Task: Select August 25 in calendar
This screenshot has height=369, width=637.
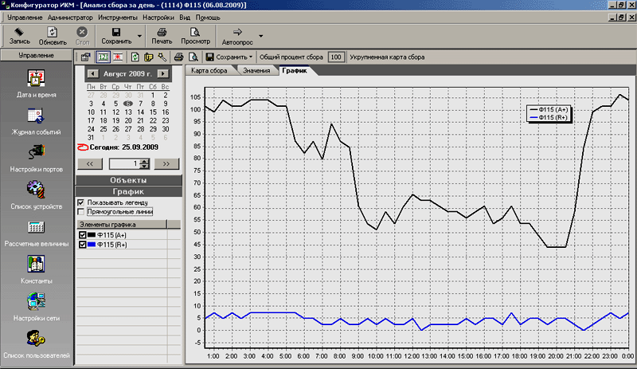Action: coord(104,129)
